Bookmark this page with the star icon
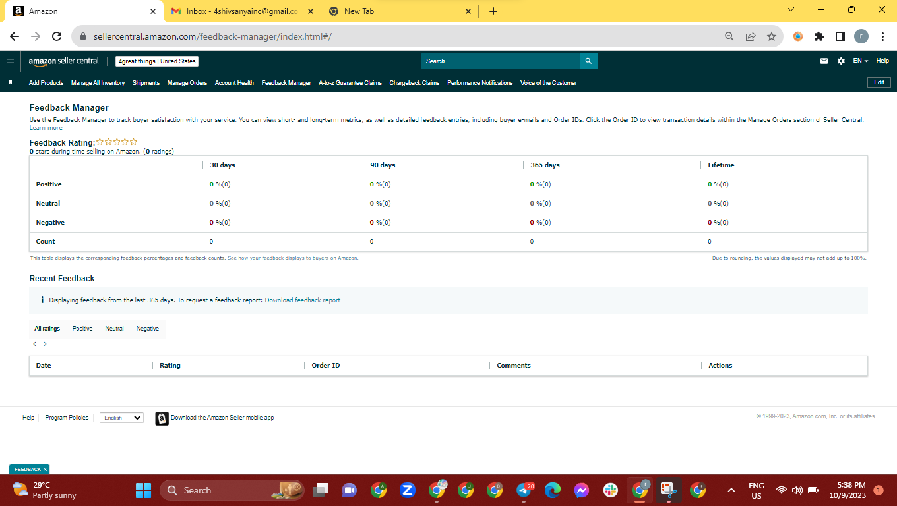897x506 pixels. coord(772,37)
